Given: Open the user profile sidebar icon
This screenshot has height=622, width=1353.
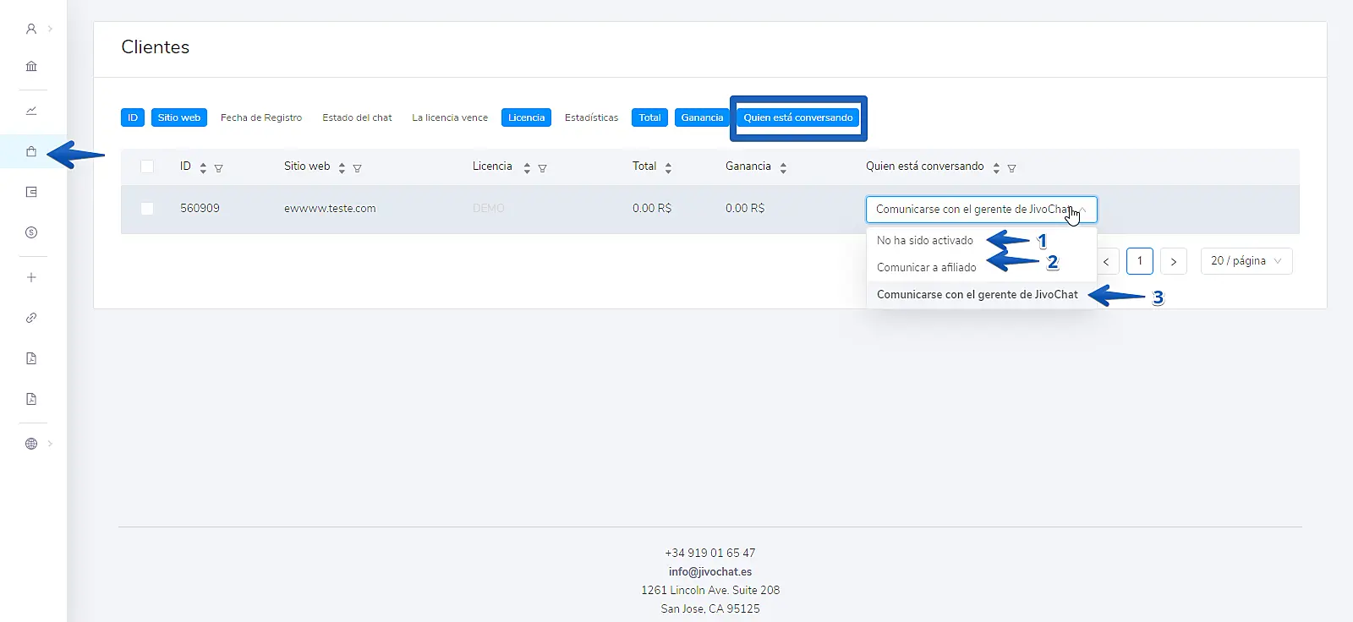Looking at the screenshot, I should [31, 29].
